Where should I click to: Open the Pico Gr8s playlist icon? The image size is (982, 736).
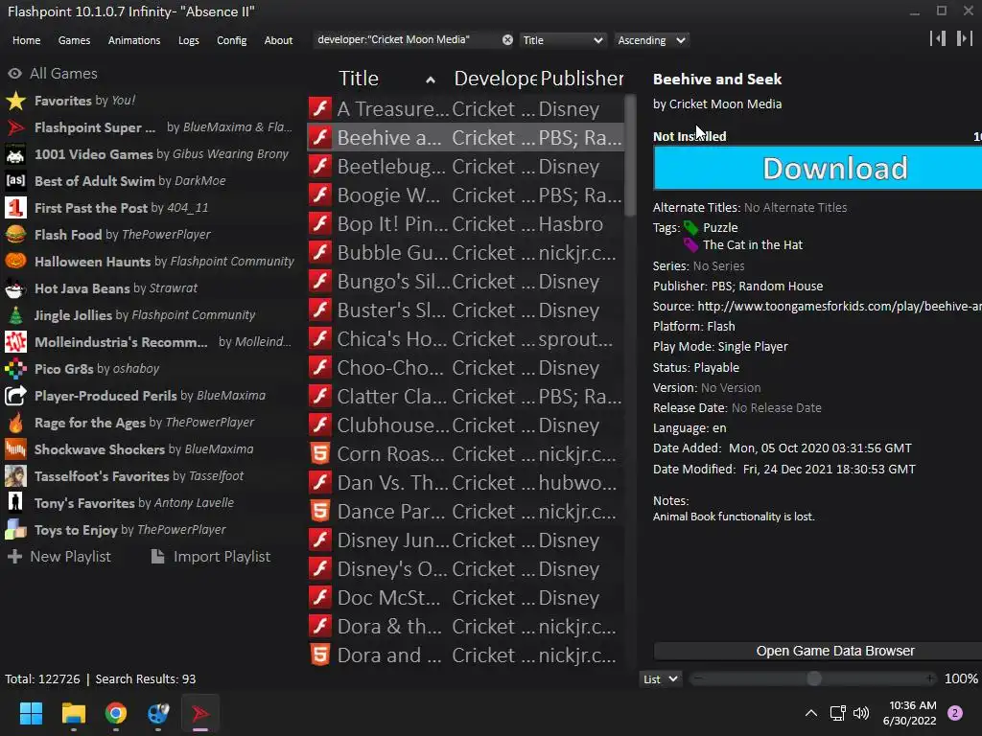pyautogui.click(x=15, y=369)
